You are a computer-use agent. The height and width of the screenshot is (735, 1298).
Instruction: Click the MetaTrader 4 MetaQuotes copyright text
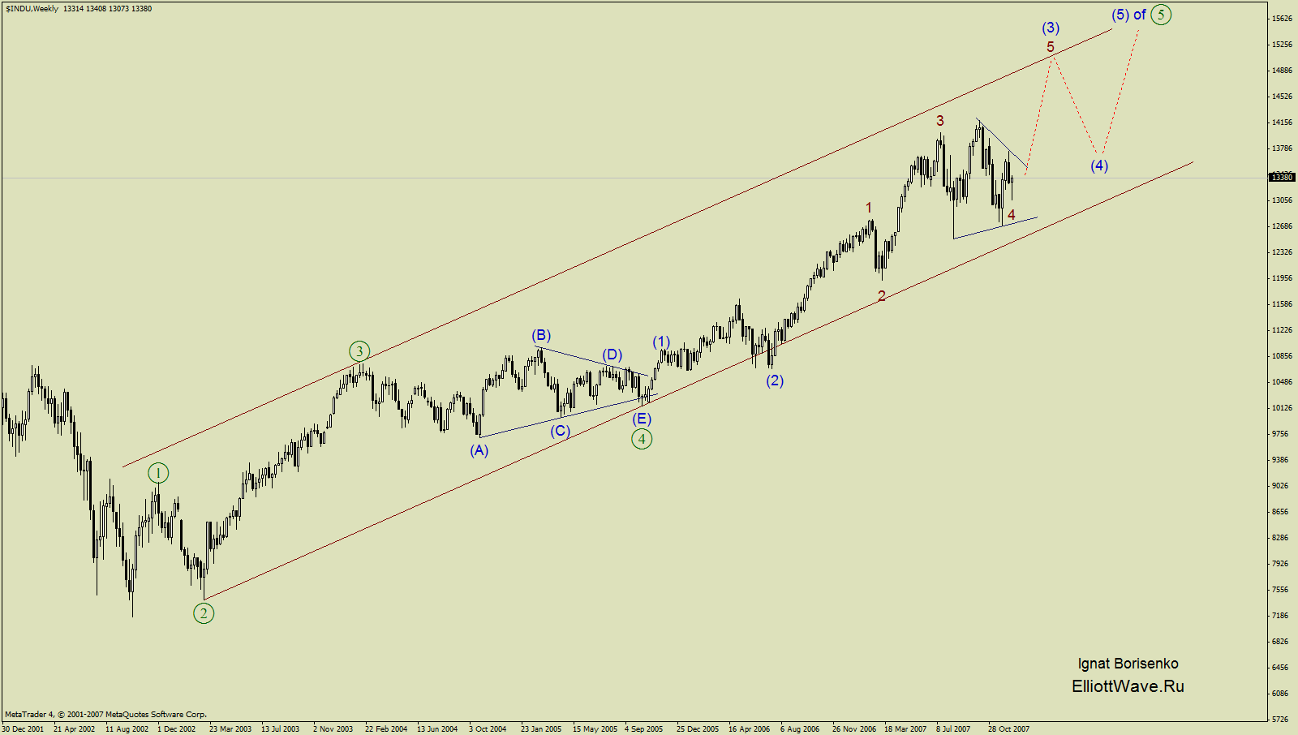point(105,715)
